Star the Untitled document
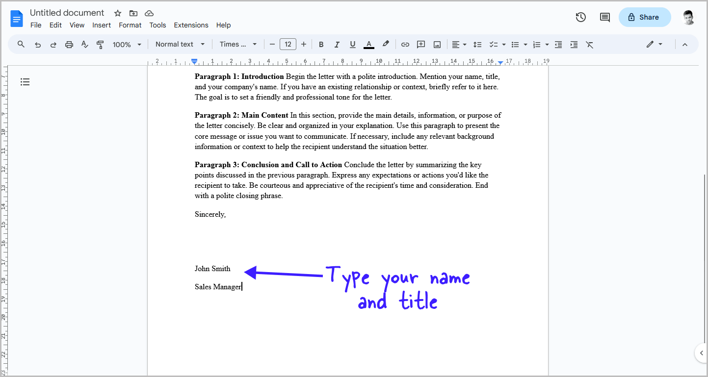Screen dimensions: 708x377 [x=117, y=13]
